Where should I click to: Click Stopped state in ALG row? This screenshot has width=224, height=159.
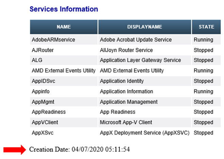[206, 60]
